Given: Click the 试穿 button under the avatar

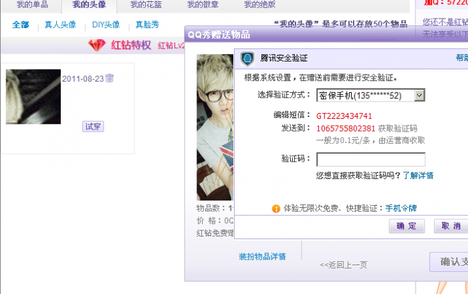Looking at the screenshot, I should point(93,126).
